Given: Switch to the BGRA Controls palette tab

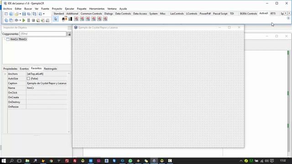Looking at the screenshot, I should [248, 14].
